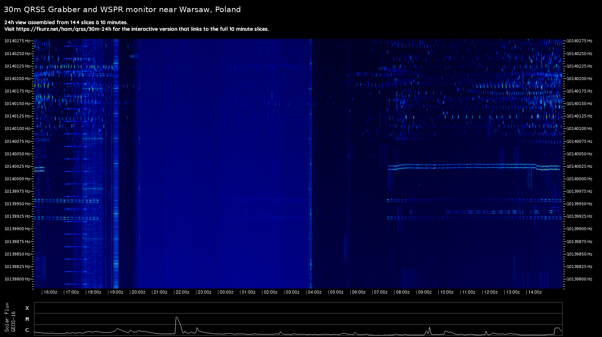
Task: Click the X class solar flux label
Action: (x=27, y=308)
